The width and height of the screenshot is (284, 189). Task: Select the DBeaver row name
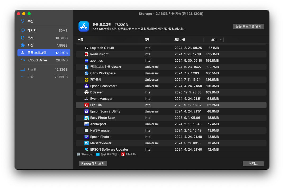97,92
